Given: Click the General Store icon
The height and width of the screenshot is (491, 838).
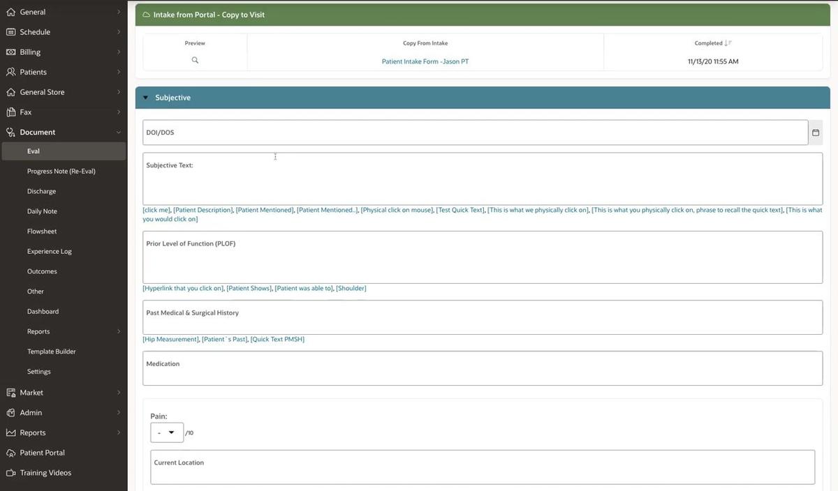Looking at the screenshot, I should pos(10,91).
